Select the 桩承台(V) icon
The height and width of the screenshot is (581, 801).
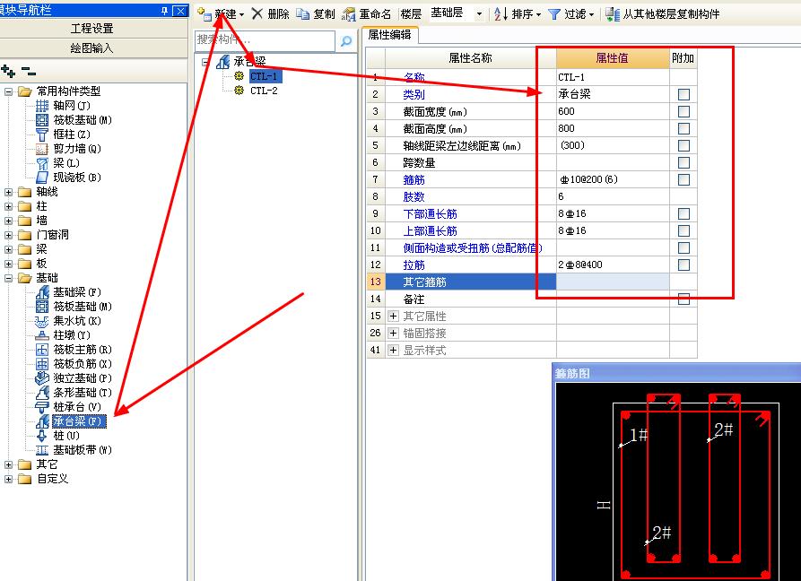pyautogui.click(x=42, y=407)
